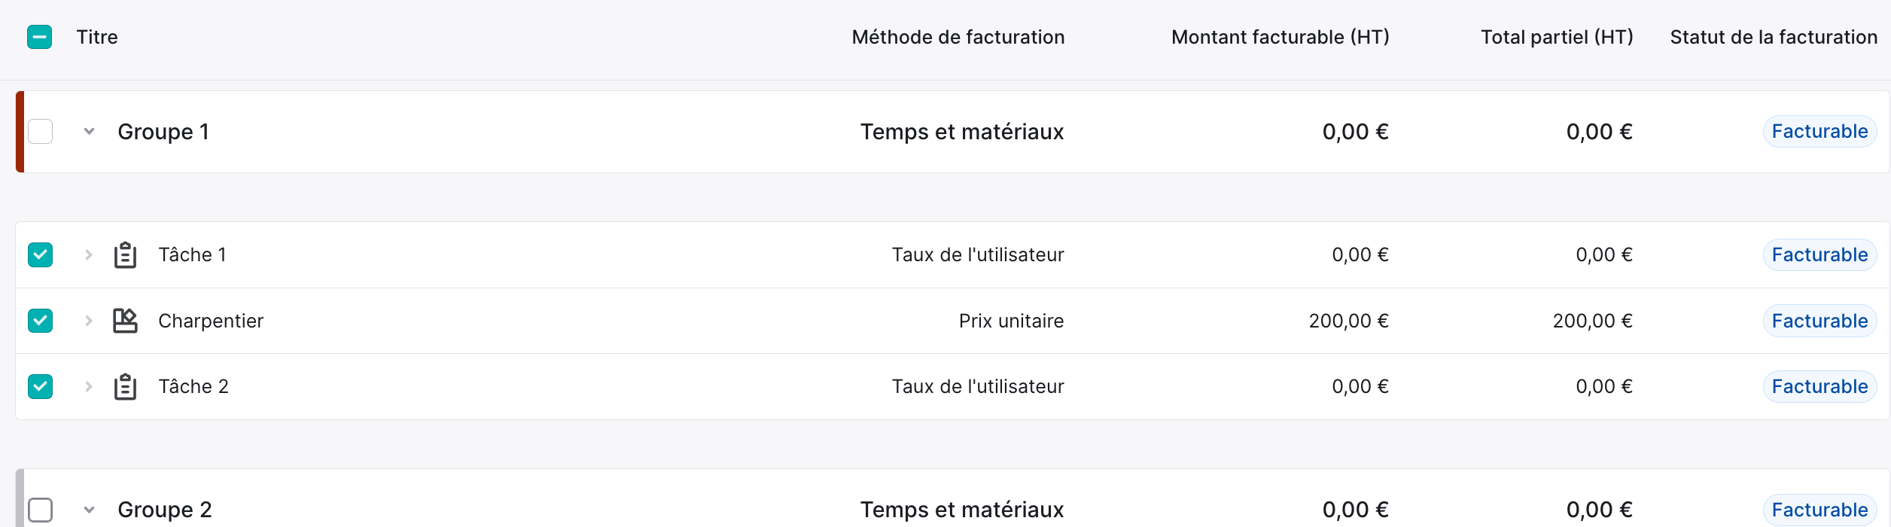Collapse the Groupe 1 chevron
The image size is (1891, 527).
pos(89,132)
